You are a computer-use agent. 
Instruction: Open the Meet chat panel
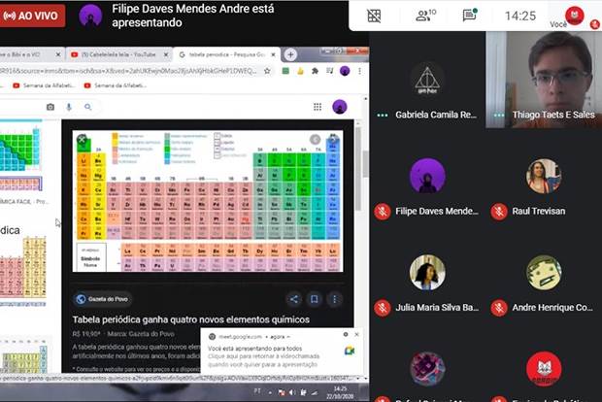click(x=470, y=16)
